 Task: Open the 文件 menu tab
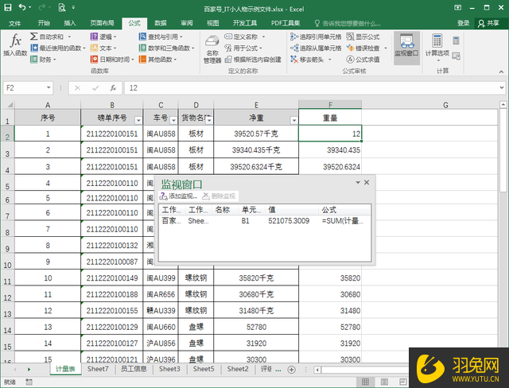tap(15, 23)
